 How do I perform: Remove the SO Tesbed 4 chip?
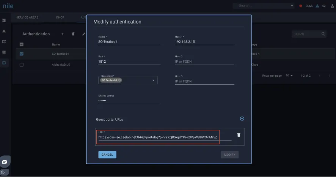[119, 80]
